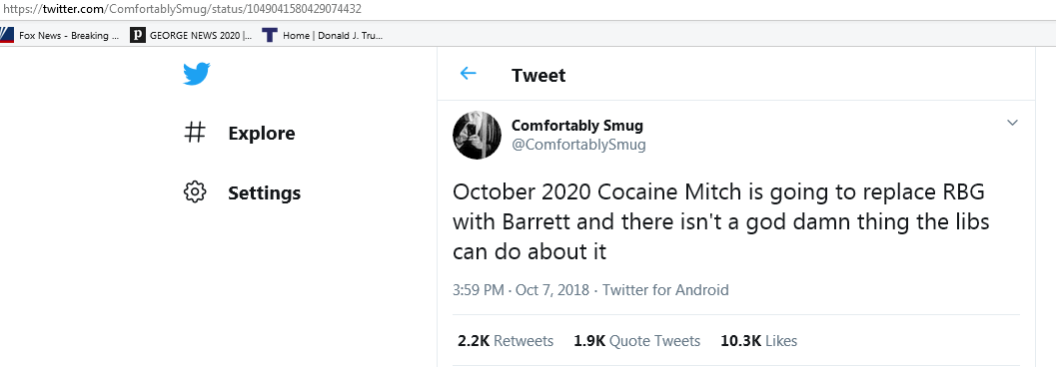
Task: Click the 3:59 PM Oct 7, 2018 timestamp
Action: click(x=521, y=290)
